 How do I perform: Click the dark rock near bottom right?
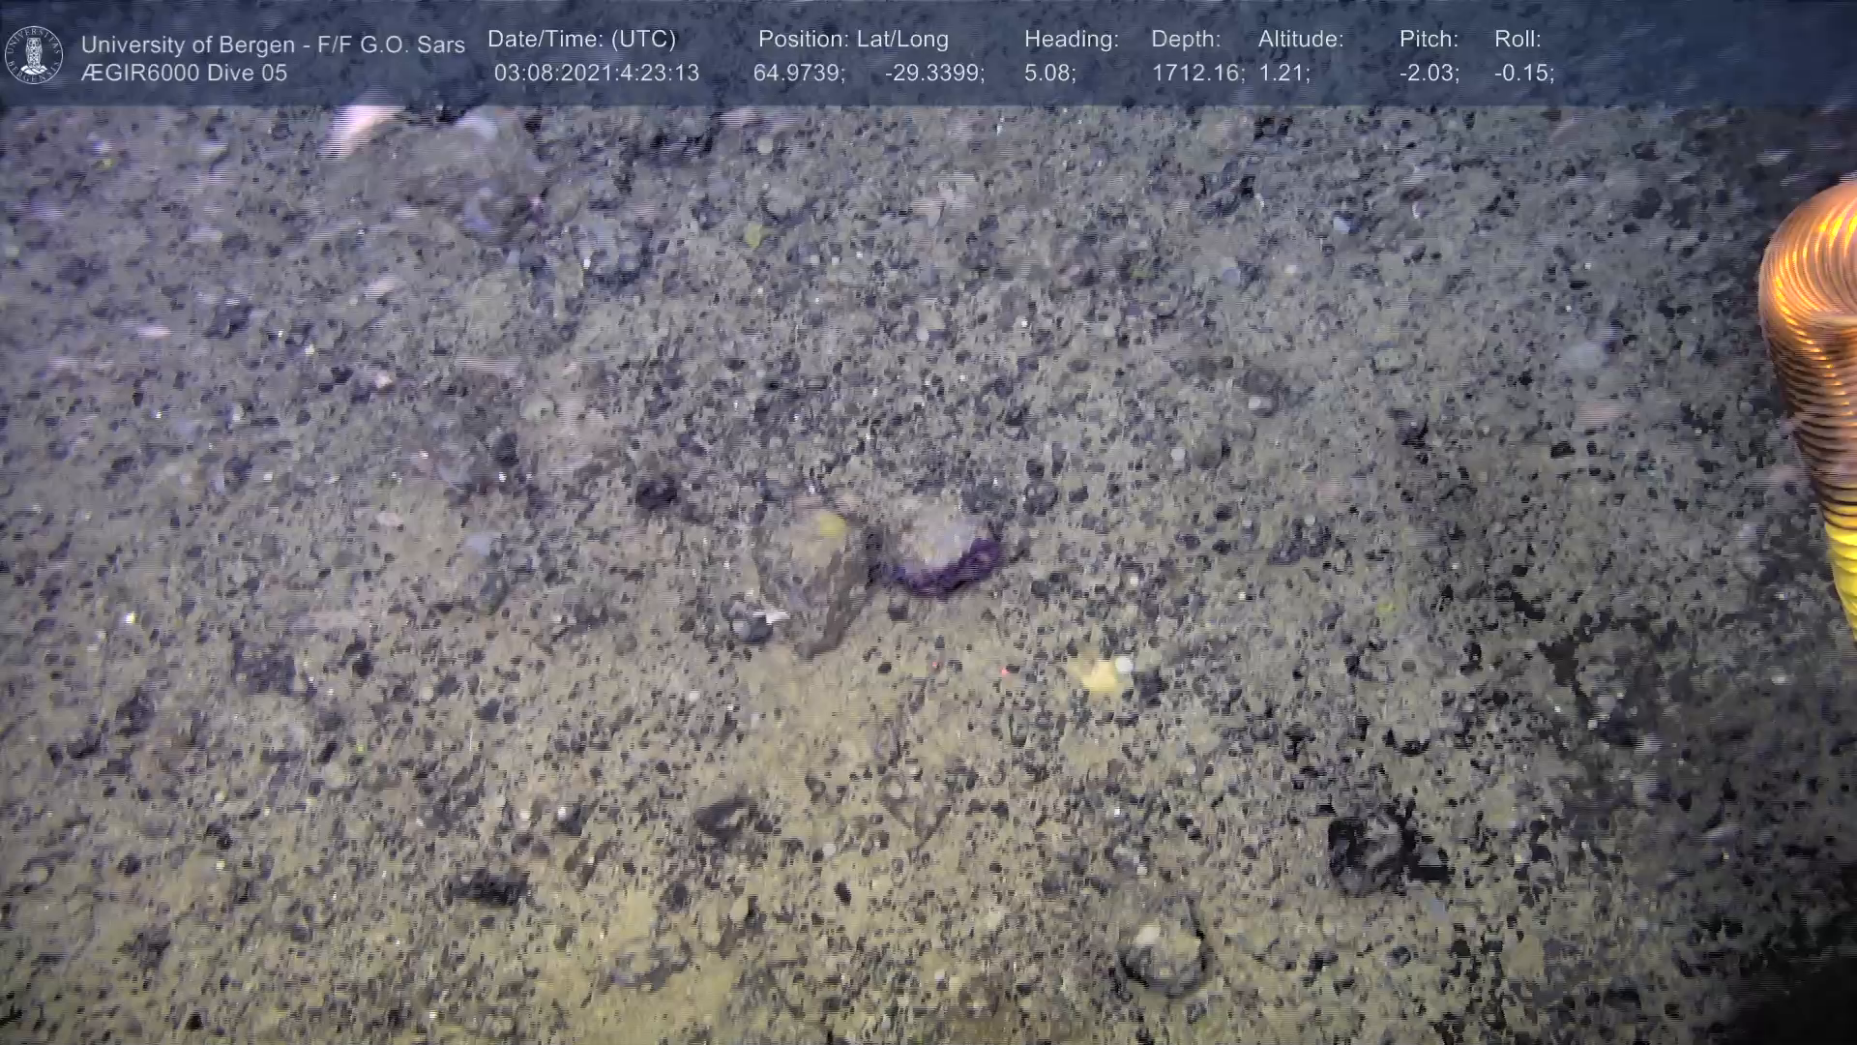[x=1366, y=851]
